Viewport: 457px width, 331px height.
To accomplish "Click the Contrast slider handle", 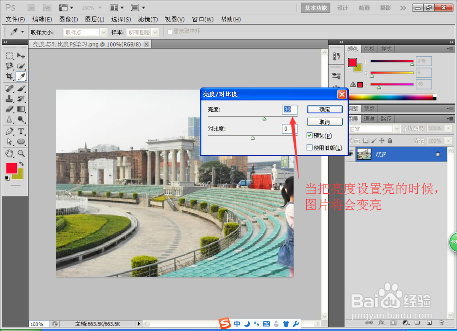I will 253,138.
